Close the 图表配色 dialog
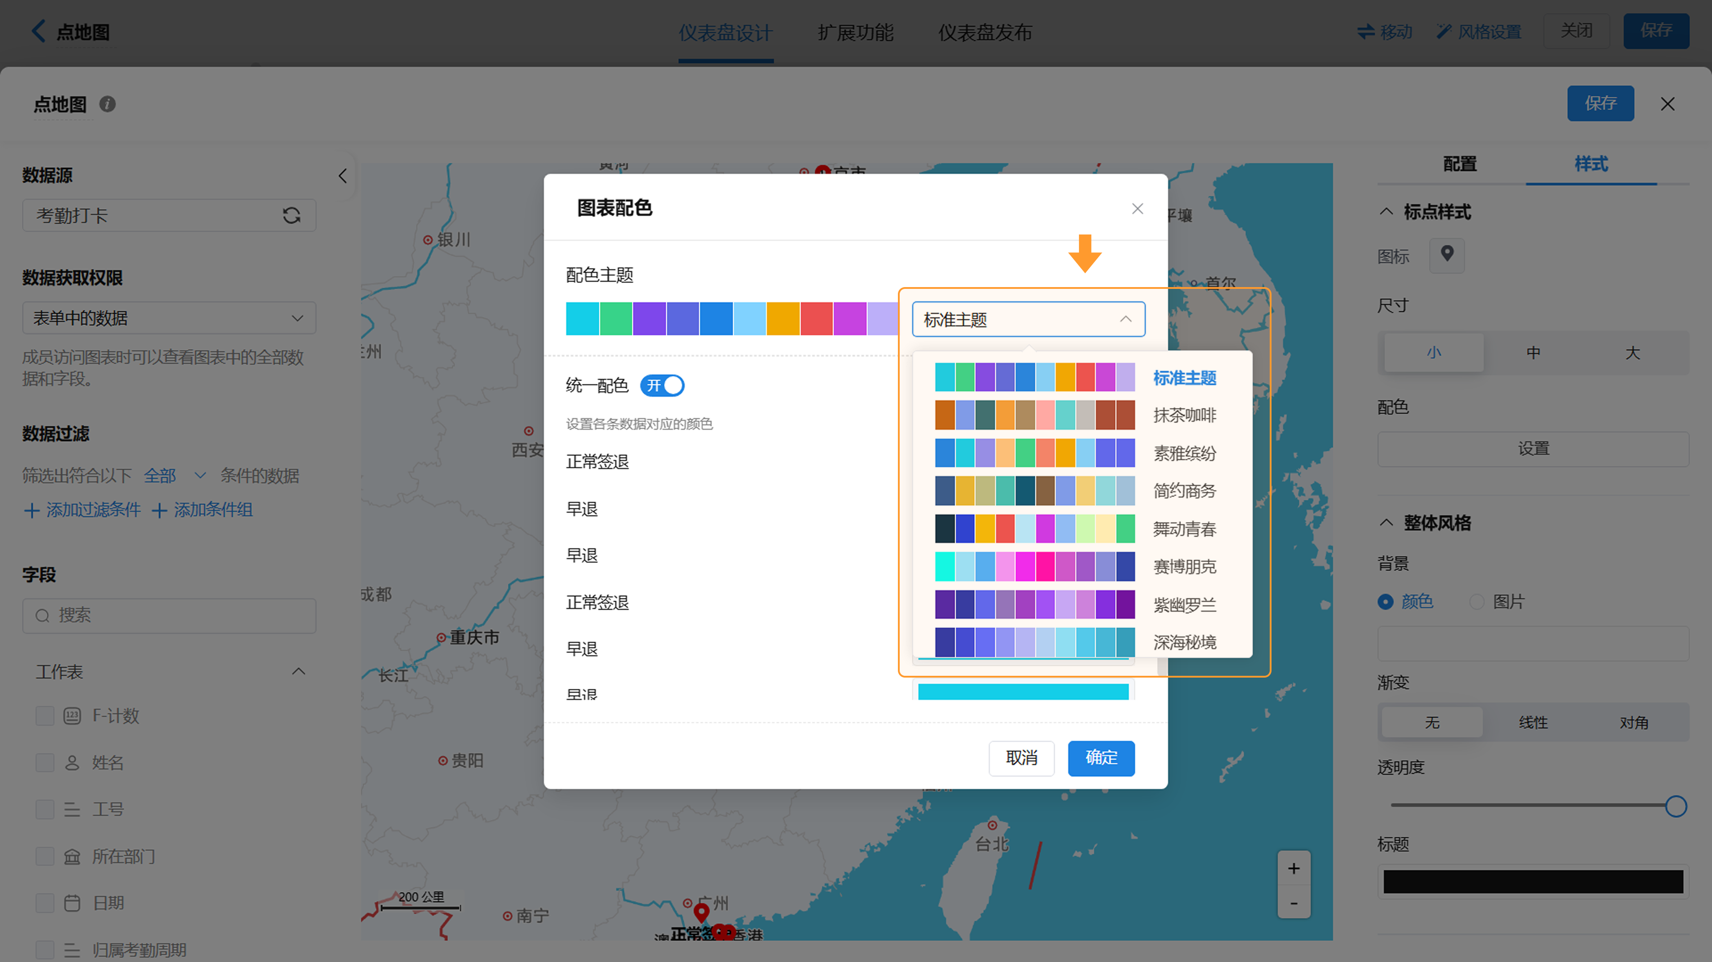The image size is (1712, 962). pos(1138,209)
